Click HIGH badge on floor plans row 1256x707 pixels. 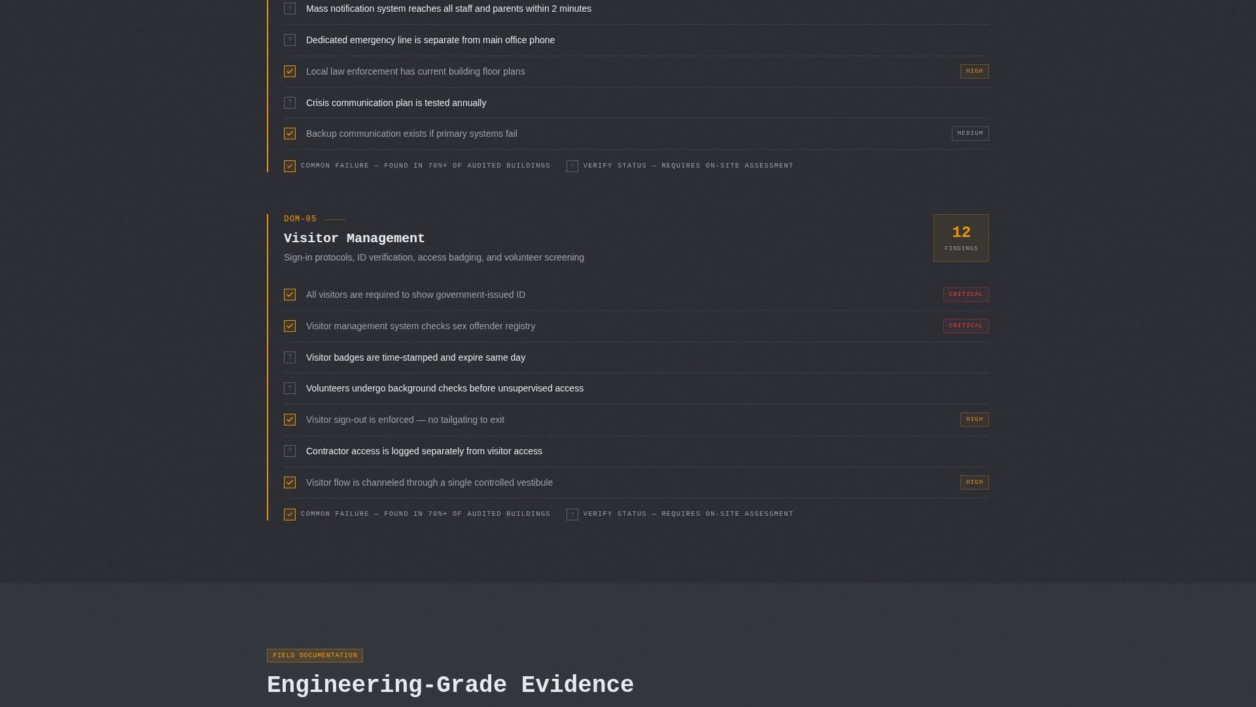[974, 71]
